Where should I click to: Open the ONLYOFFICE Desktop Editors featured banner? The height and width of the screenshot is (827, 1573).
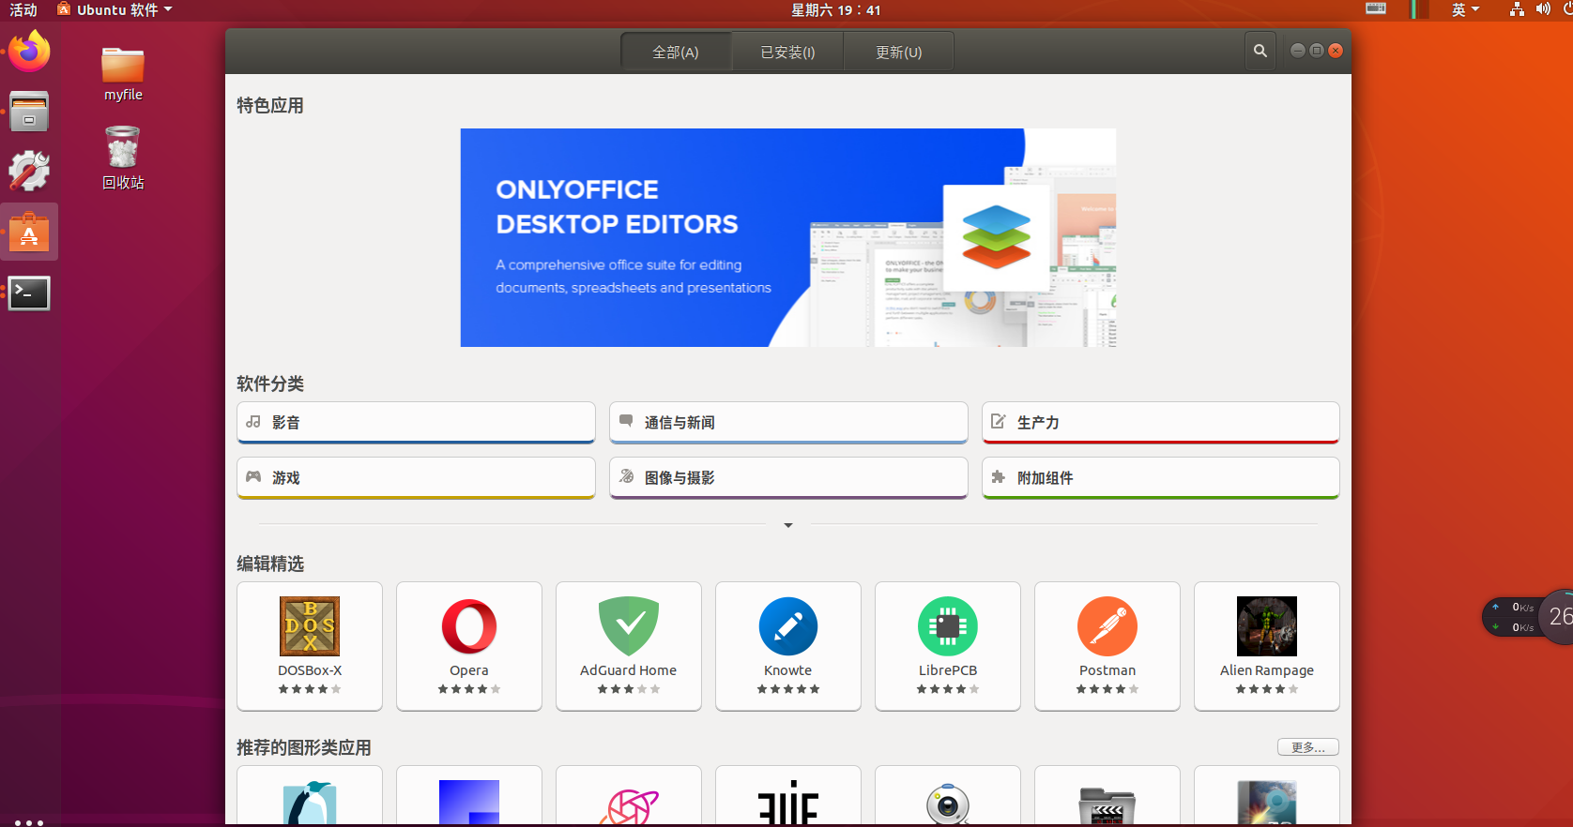point(788,237)
